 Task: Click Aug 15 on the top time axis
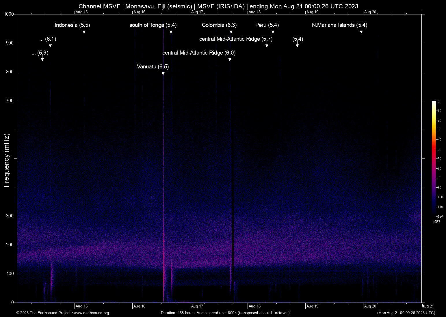pos(81,12)
